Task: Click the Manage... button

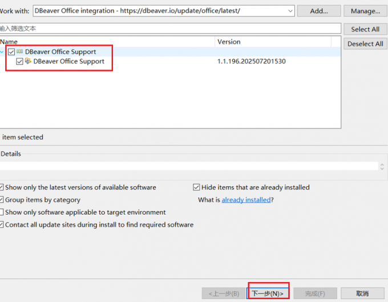Action: click(x=365, y=11)
